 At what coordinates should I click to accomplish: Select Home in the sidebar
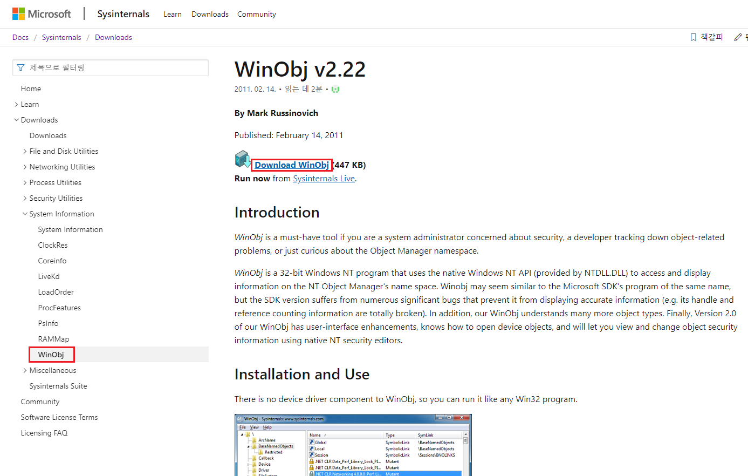point(31,89)
